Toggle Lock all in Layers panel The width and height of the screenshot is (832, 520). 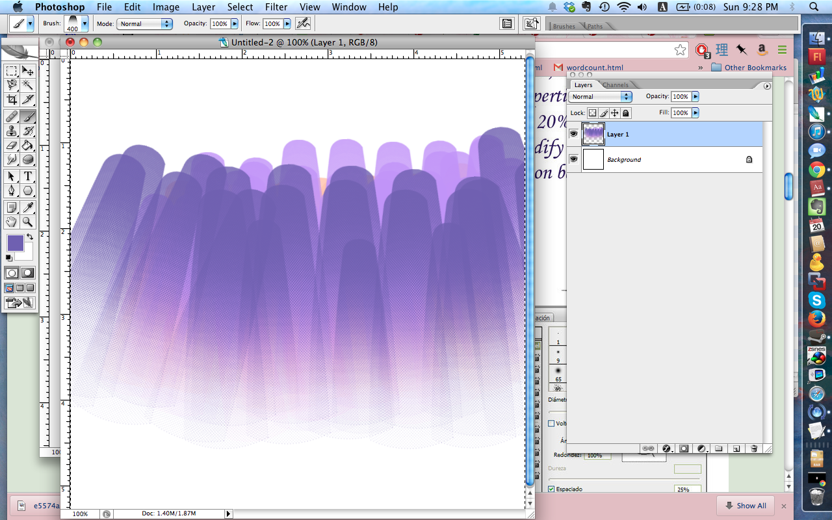[625, 113]
